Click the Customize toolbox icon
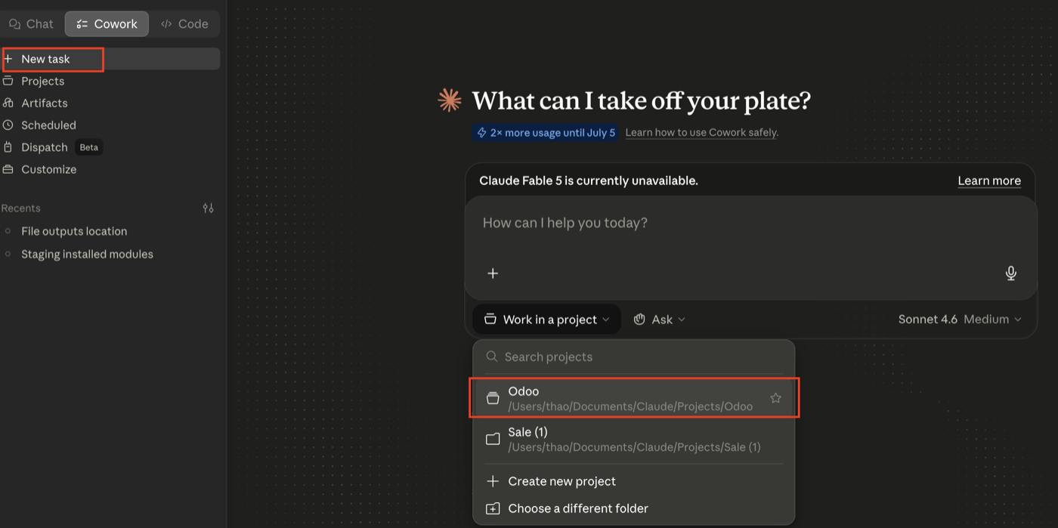 (8, 169)
